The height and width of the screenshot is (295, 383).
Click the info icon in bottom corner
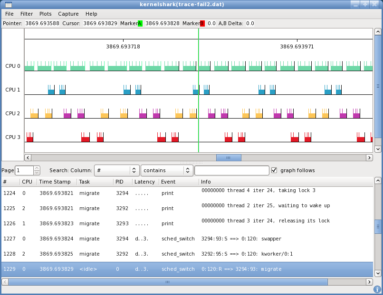coord(377,288)
